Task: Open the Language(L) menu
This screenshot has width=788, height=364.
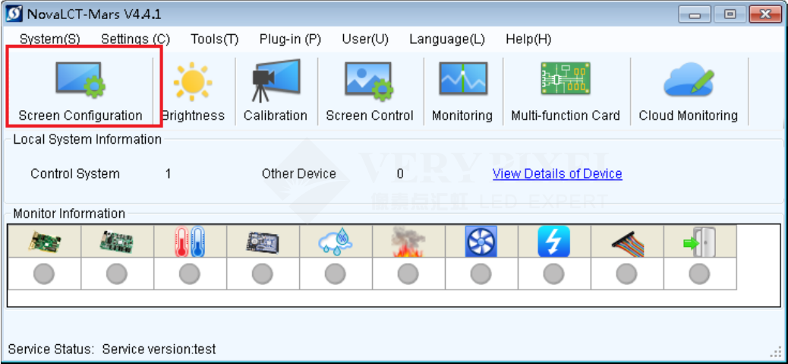Action: pos(447,40)
